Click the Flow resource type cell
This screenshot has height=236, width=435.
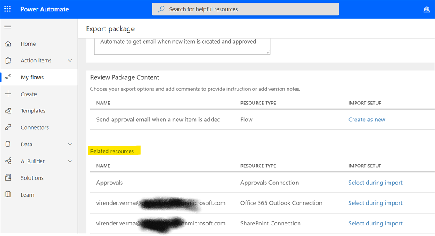click(x=246, y=120)
